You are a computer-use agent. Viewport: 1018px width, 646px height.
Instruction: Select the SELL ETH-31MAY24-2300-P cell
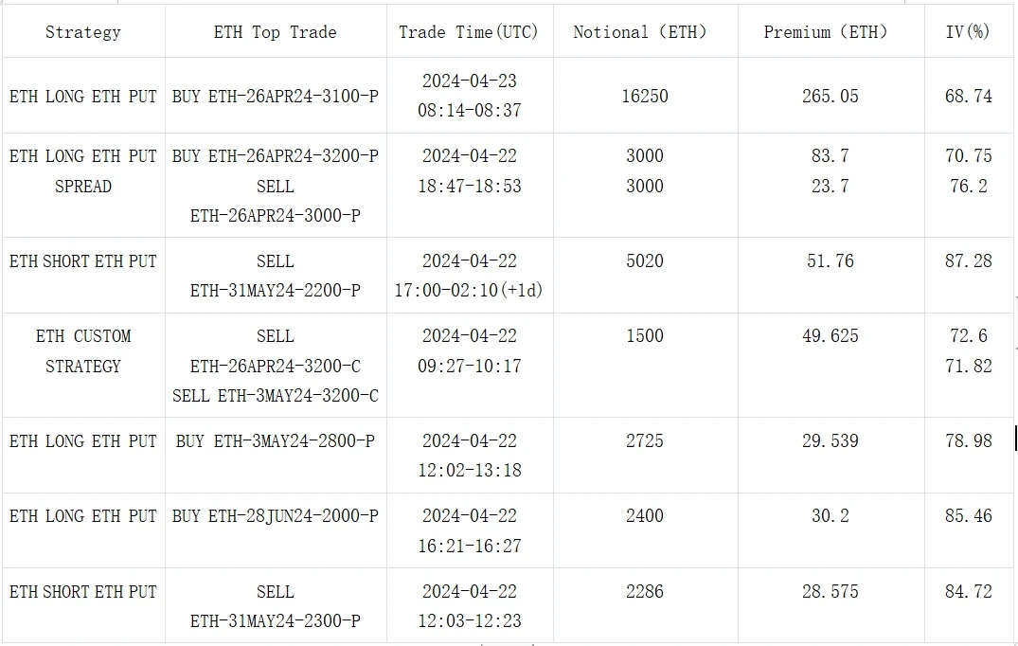pyautogui.click(x=275, y=606)
